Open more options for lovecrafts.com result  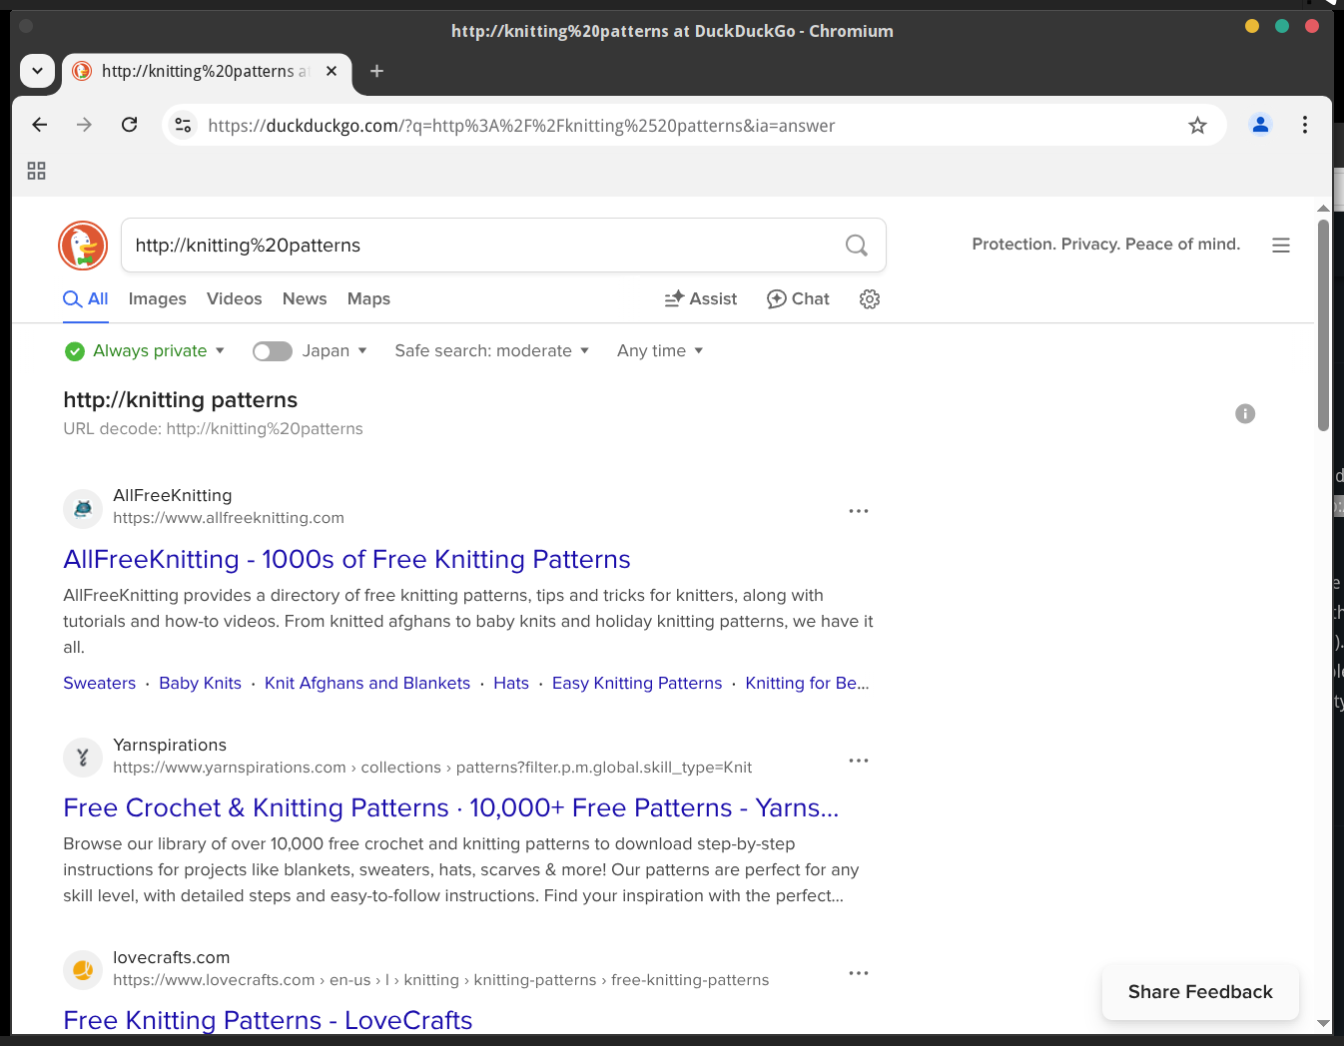coord(859,973)
